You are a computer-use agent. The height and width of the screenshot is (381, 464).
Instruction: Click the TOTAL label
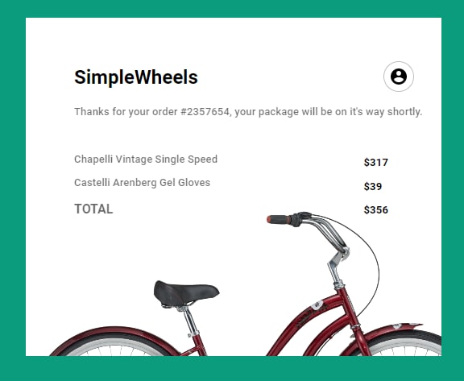[93, 209]
